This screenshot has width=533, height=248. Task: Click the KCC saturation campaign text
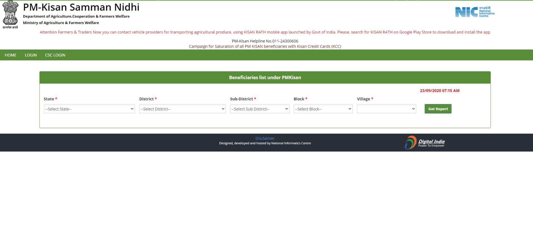(x=265, y=46)
